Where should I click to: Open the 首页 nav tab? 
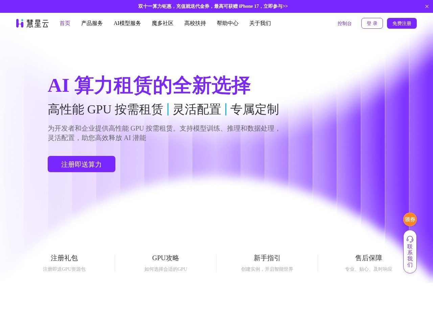pyautogui.click(x=65, y=23)
